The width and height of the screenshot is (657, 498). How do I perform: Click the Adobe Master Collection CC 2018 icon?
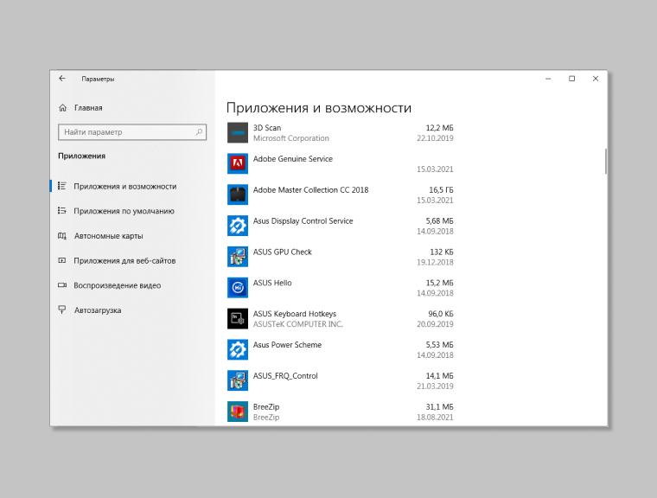238,195
